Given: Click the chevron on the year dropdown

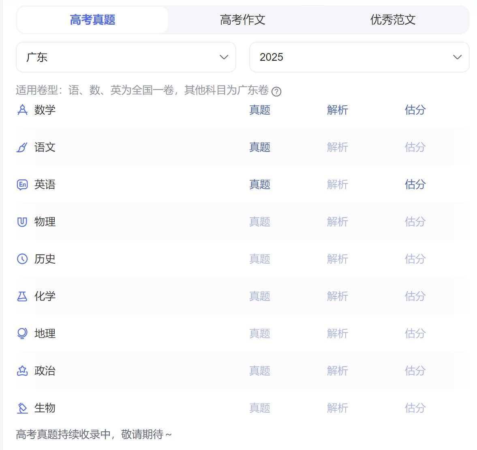Looking at the screenshot, I should pos(457,58).
